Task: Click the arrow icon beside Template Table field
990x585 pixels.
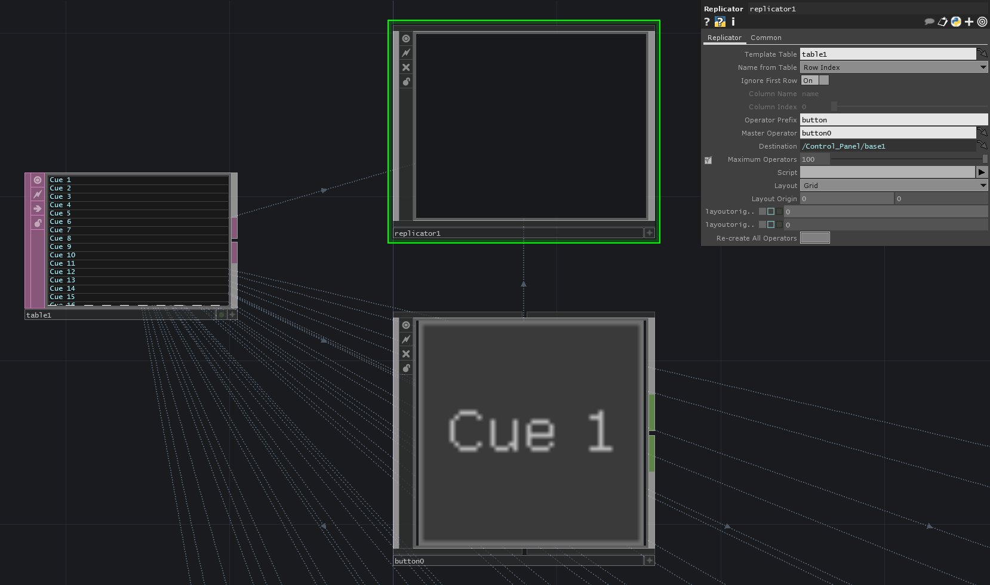Action: (x=982, y=54)
